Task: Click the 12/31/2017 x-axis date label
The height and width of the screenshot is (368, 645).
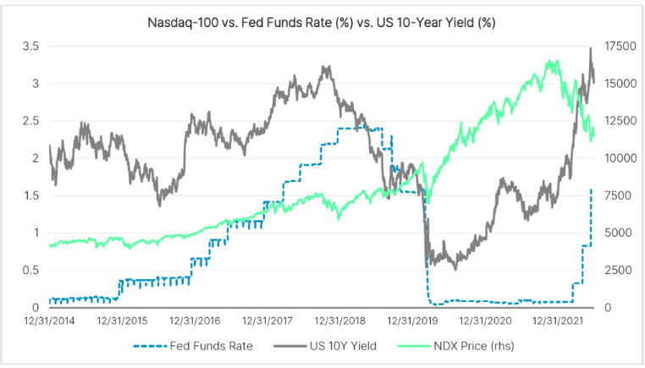Action: click(268, 321)
